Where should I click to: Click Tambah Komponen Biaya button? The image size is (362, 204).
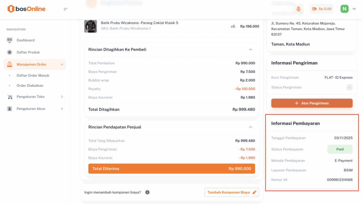232,192
